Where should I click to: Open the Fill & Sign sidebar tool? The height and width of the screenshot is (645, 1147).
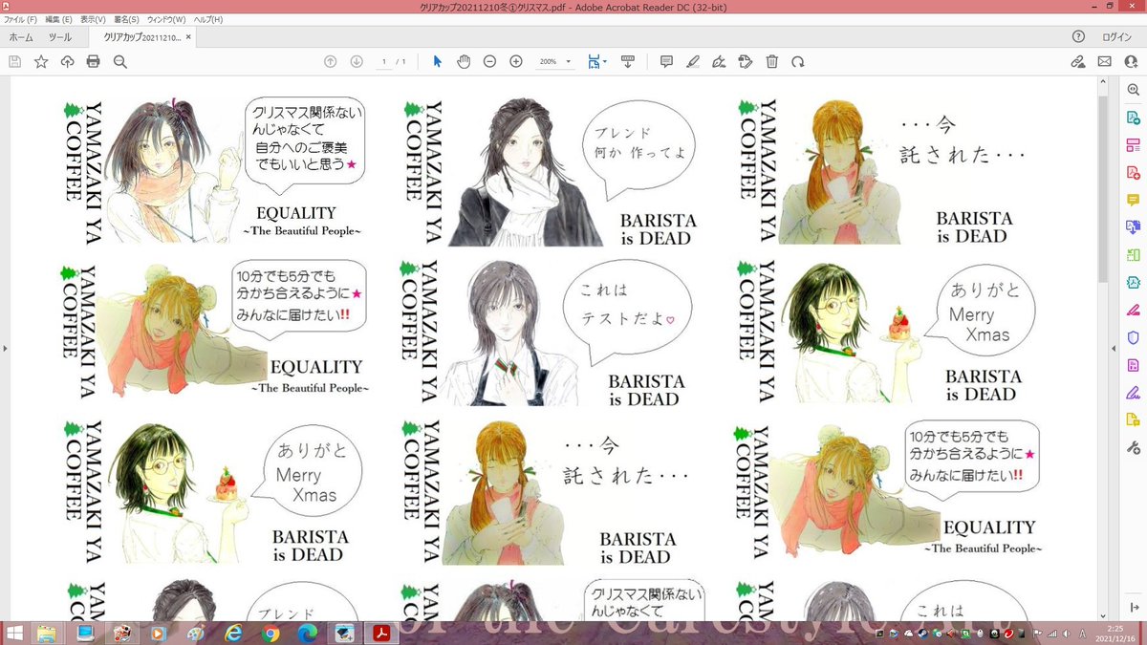(x=1134, y=392)
